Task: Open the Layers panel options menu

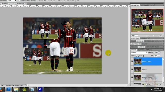Action: 163,50
